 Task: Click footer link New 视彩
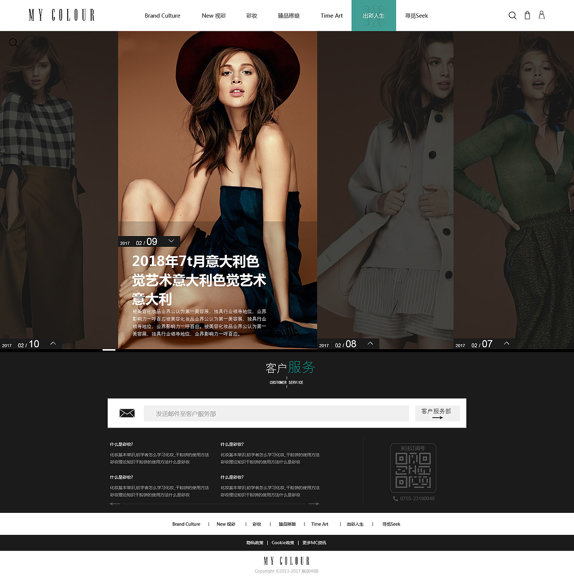(226, 524)
